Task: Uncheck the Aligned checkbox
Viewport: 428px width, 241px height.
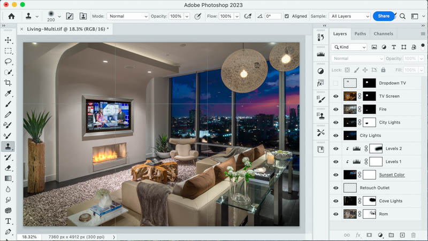Action: 287,17
